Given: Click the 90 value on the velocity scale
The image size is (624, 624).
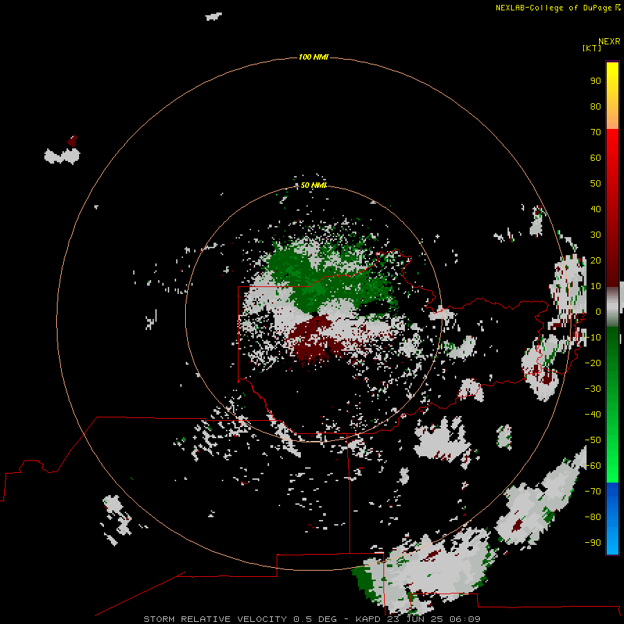Looking at the screenshot, I should tap(596, 81).
